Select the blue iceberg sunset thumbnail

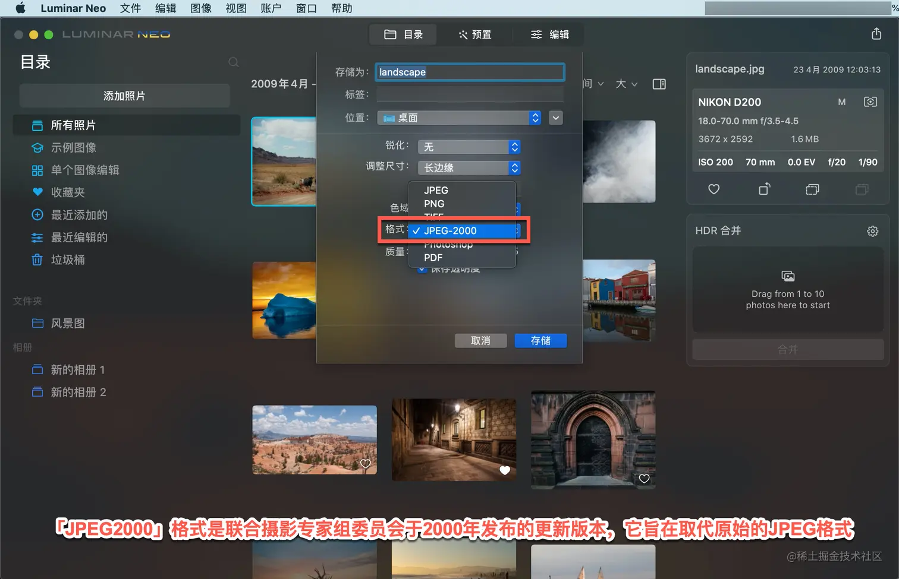284,300
